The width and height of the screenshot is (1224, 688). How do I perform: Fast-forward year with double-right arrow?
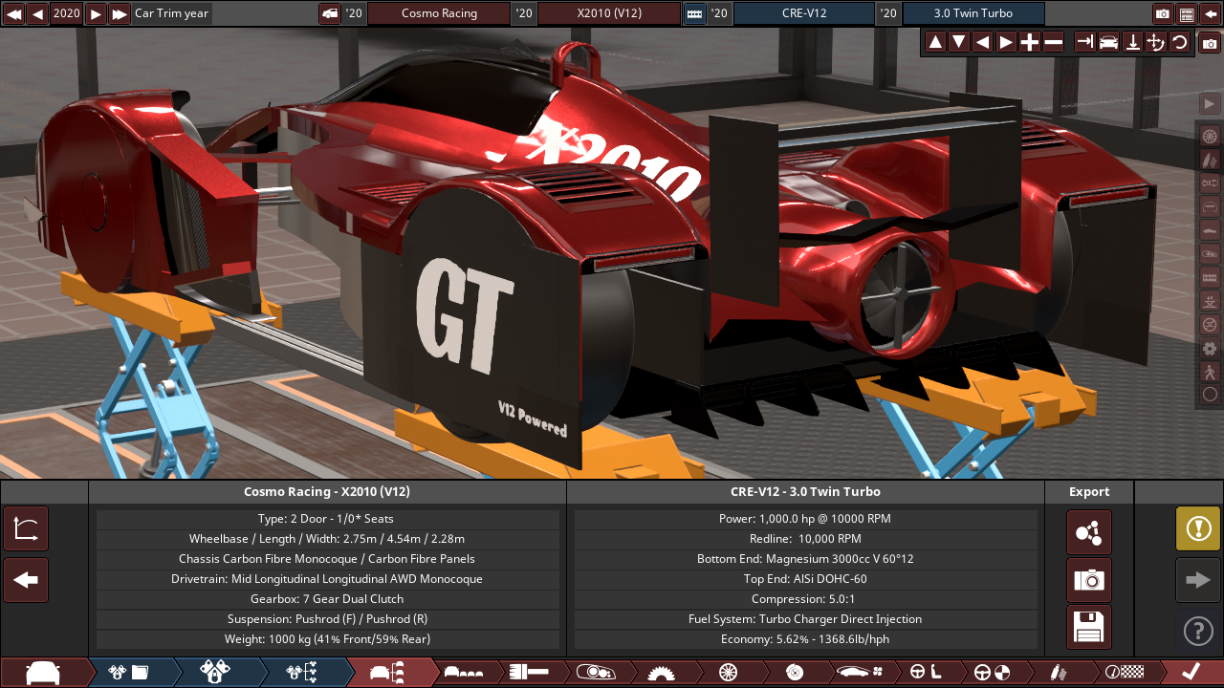(120, 13)
